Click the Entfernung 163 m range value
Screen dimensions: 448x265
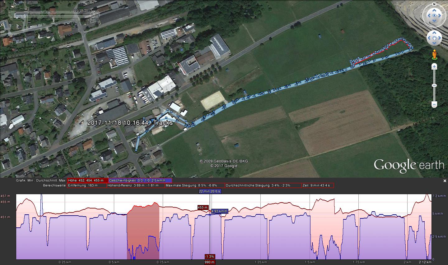point(87,185)
